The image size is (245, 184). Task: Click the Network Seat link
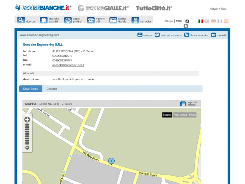218,9
